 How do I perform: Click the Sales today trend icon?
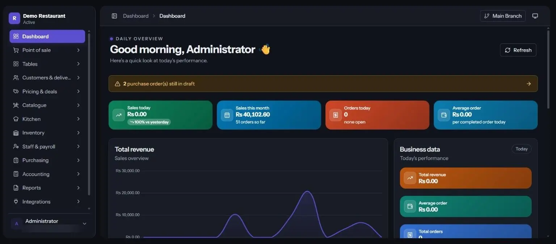point(119,115)
